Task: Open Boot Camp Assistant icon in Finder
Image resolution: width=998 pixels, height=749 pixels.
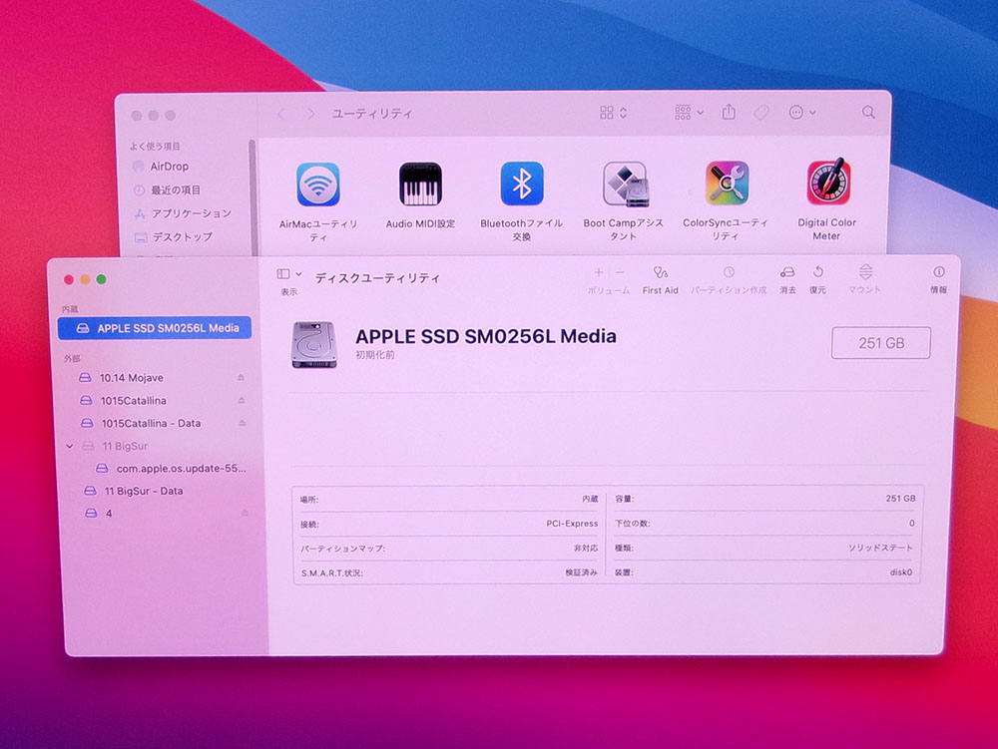Action: point(625,184)
